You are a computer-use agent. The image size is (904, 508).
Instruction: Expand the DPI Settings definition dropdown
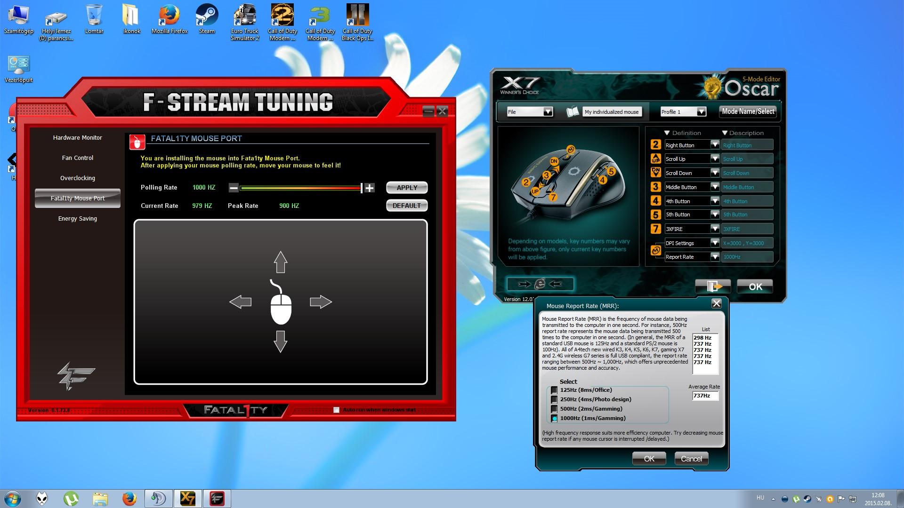pos(715,243)
